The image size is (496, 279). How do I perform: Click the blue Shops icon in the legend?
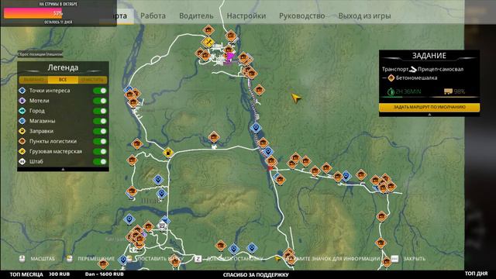point(22,121)
